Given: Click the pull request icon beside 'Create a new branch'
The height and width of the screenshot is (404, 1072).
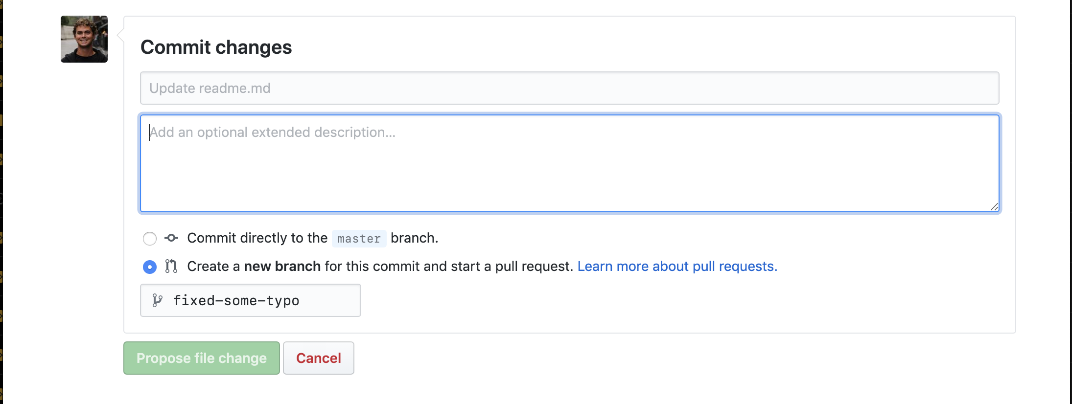Looking at the screenshot, I should pos(171,266).
